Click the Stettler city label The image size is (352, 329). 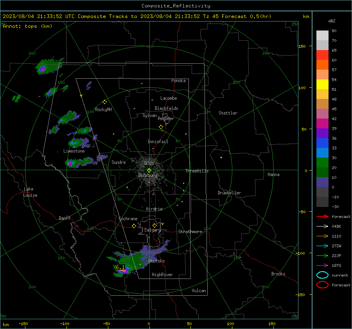[228, 113]
